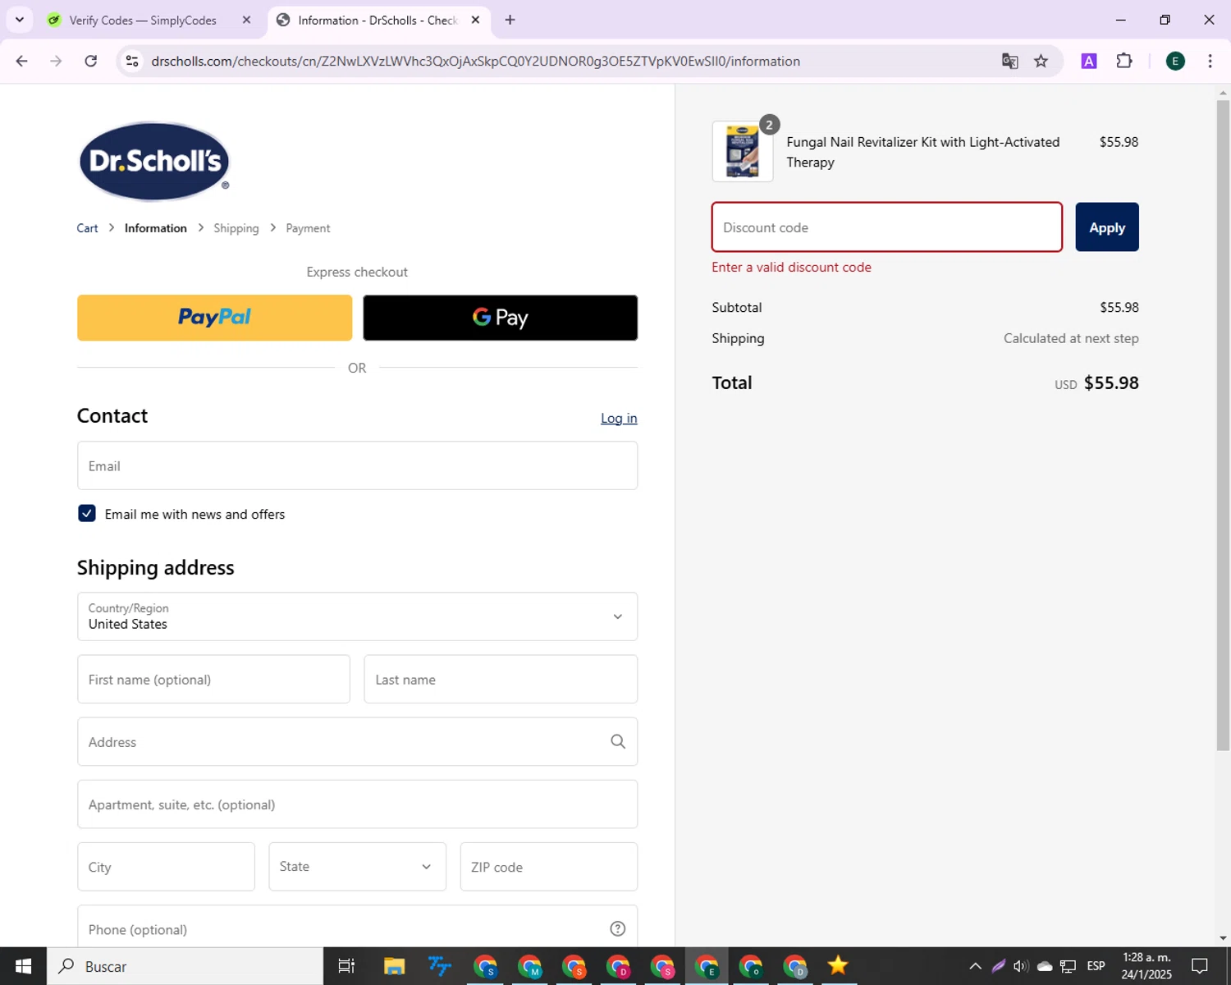This screenshot has height=985, width=1231.
Task: Click the 'Enter a valid discount code' message
Action: (x=791, y=267)
